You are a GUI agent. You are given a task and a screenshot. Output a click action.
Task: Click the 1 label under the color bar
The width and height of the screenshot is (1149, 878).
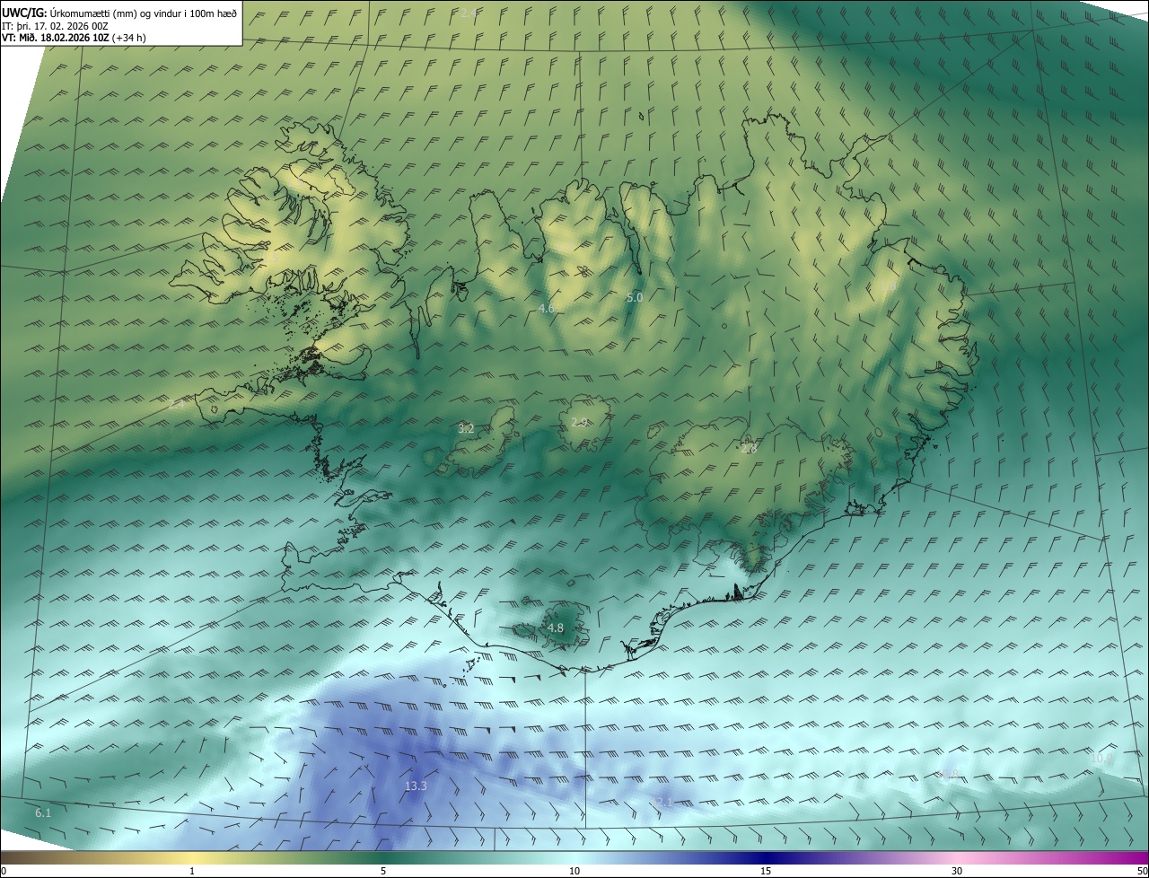pos(192,871)
